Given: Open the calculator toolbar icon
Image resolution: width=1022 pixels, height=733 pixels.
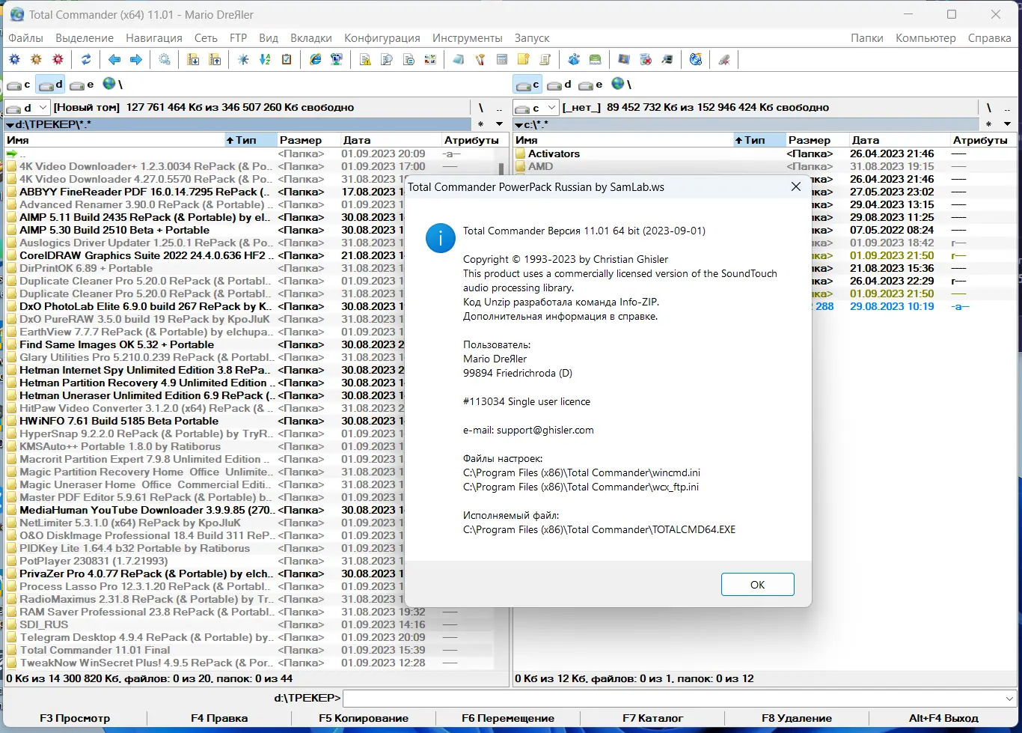Looking at the screenshot, I should [x=500, y=59].
